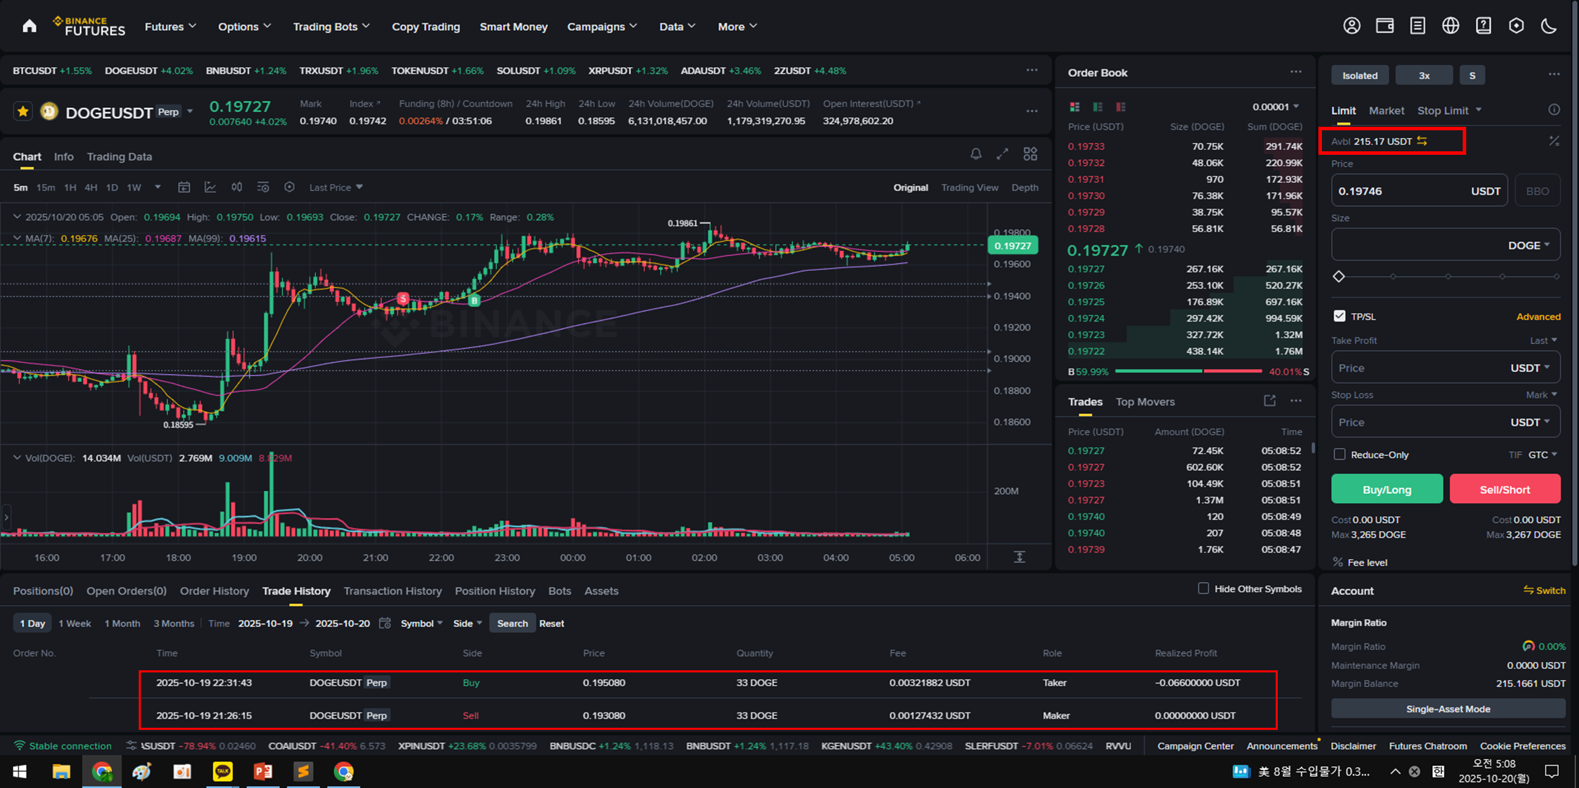Image resolution: width=1579 pixels, height=788 pixels.
Task: Click the favorite star next to DOGEUSDT
Action: click(x=23, y=111)
